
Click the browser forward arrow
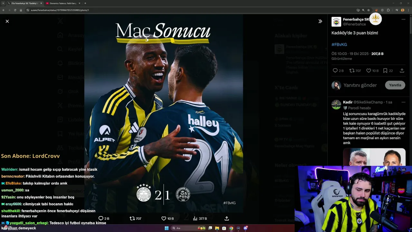coord(9,10)
